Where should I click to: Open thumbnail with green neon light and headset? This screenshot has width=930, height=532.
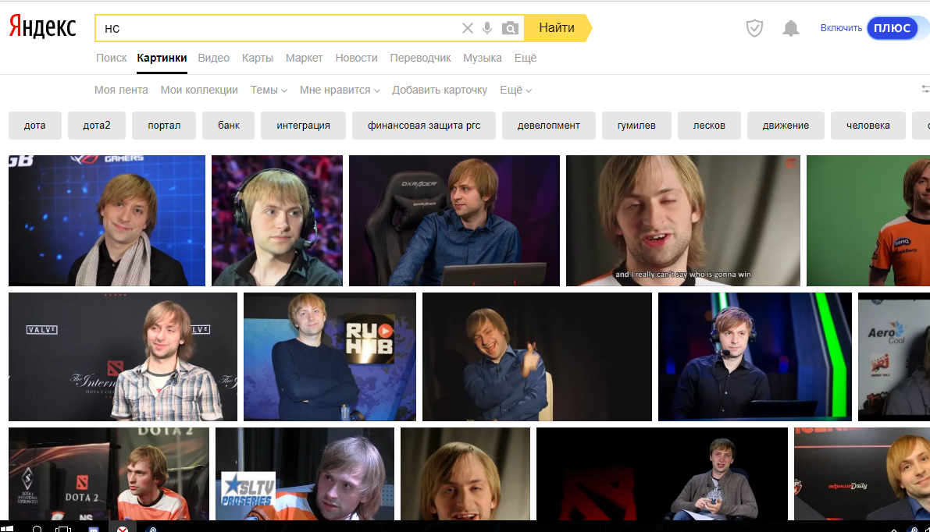click(755, 356)
